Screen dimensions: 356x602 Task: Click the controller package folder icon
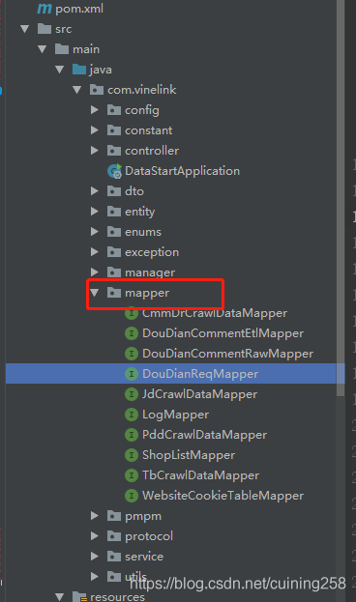(x=114, y=151)
